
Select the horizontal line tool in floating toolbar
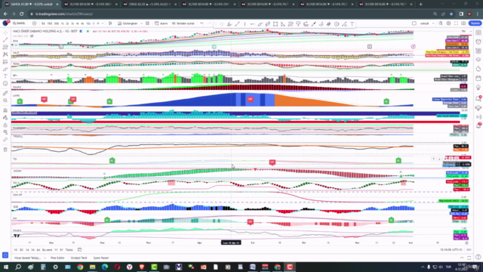click(252, 24)
